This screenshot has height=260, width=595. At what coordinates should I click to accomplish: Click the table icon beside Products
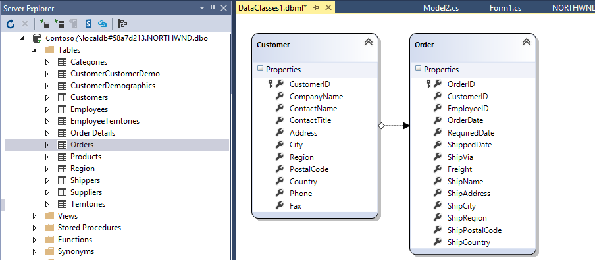(x=62, y=157)
